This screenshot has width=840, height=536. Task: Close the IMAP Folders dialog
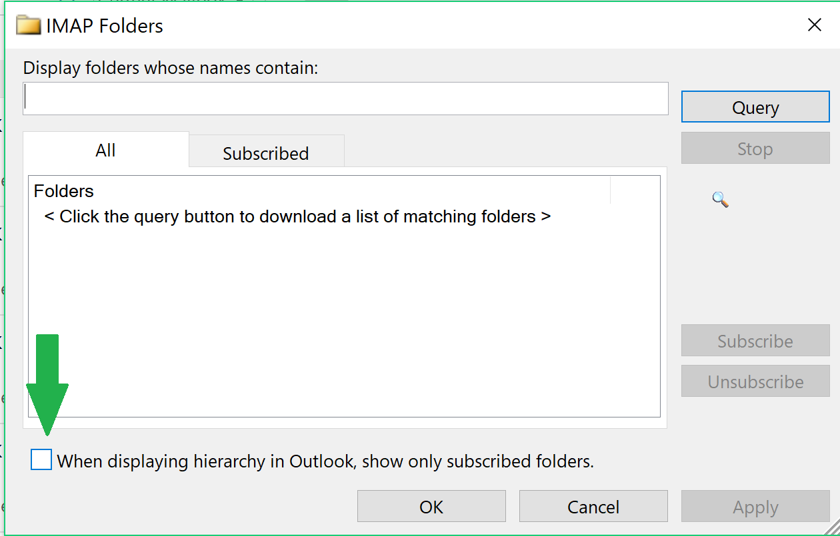coord(814,25)
